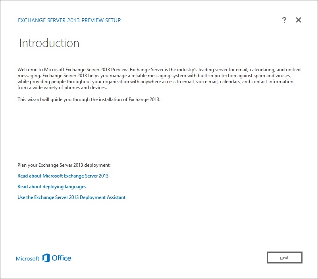Open Read about deploying languages link

point(52,186)
